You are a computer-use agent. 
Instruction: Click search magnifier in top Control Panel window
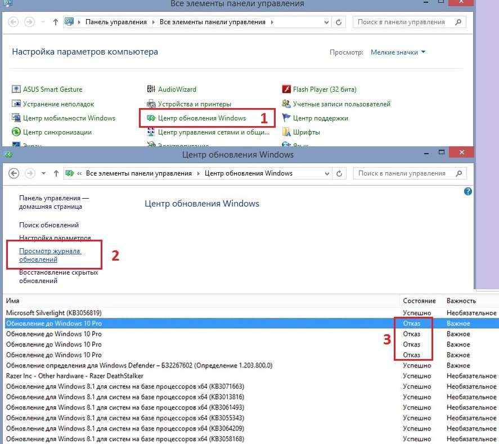click(x=458, y=22)
